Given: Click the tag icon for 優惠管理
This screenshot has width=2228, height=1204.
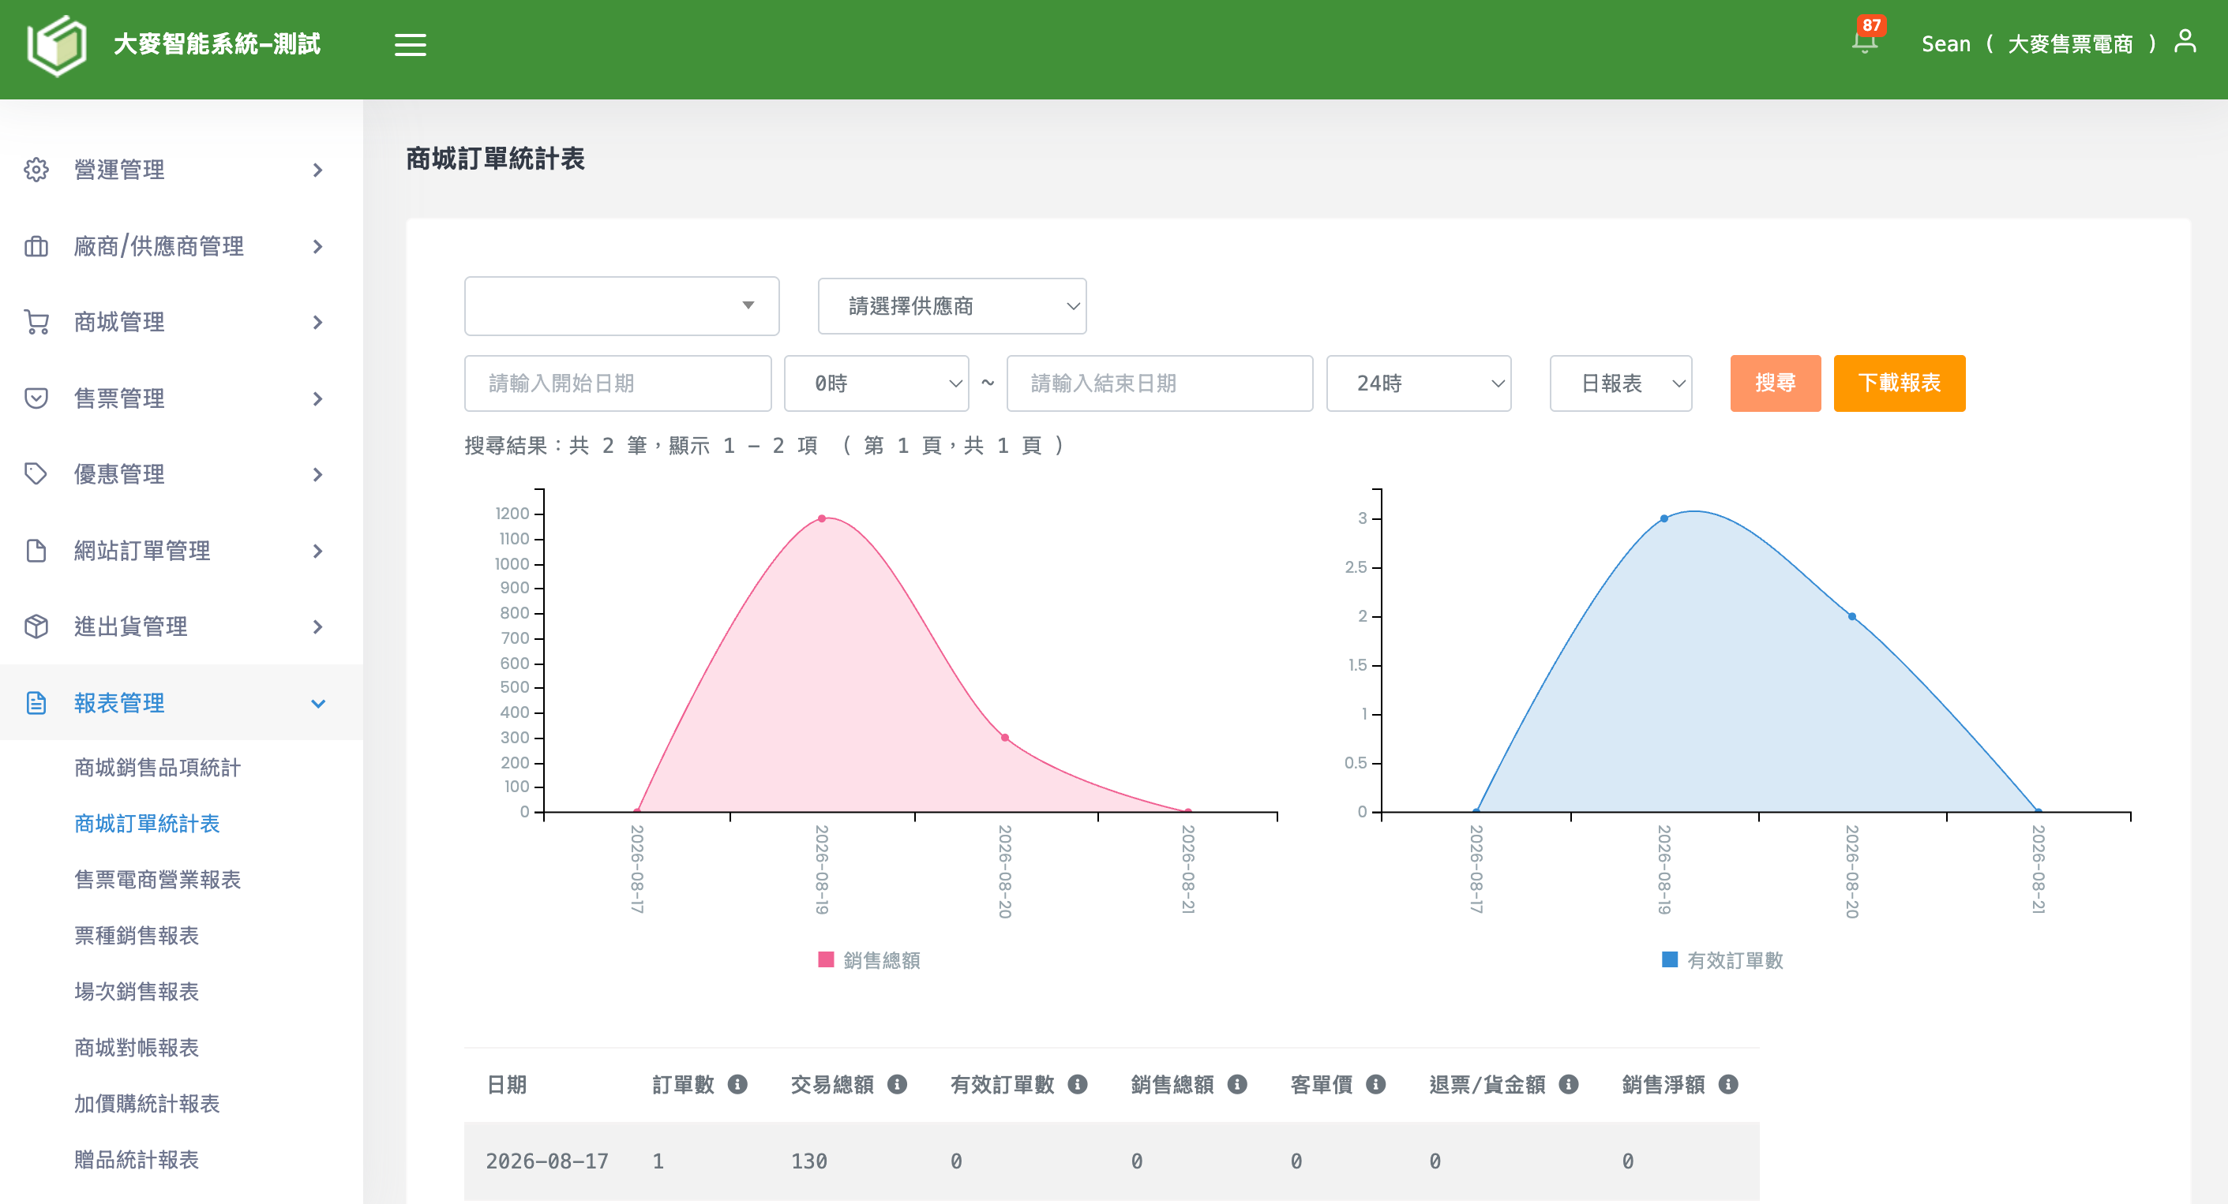Looking at the screenshot, I should point(36,473).
